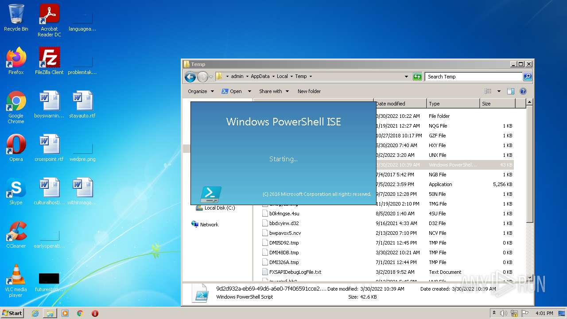Select stayauto.rtf on the desktop
Image resolution: width=567 pixels, height=319 pixels.
click(82, 105)
